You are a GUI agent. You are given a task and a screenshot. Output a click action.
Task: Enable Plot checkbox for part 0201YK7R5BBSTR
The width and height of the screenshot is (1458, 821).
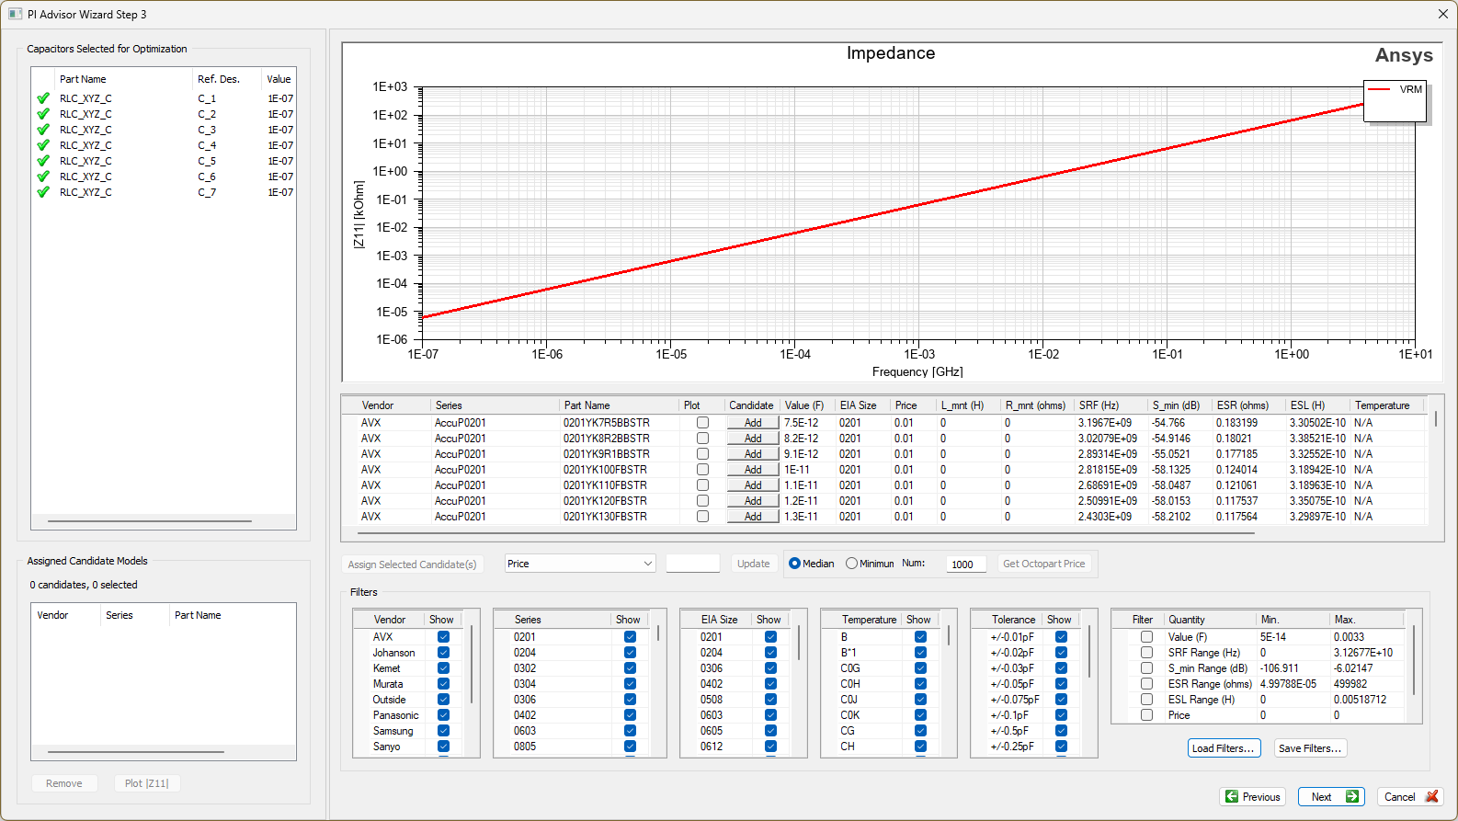[x=702, y=423]
